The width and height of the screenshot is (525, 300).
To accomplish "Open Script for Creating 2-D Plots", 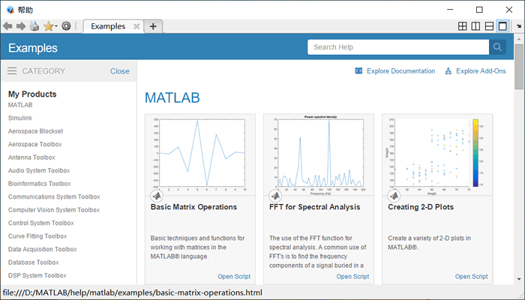I will coord(471,277).
